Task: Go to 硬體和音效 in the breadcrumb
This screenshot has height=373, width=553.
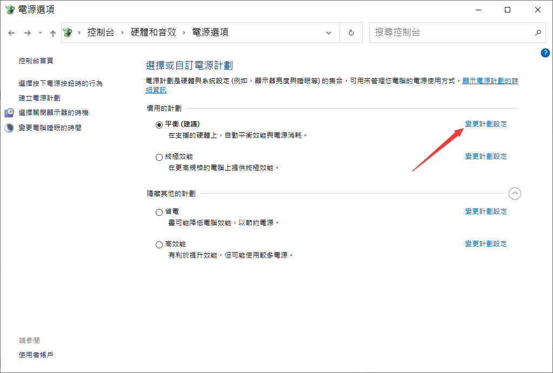Action: tap(154, 32)
